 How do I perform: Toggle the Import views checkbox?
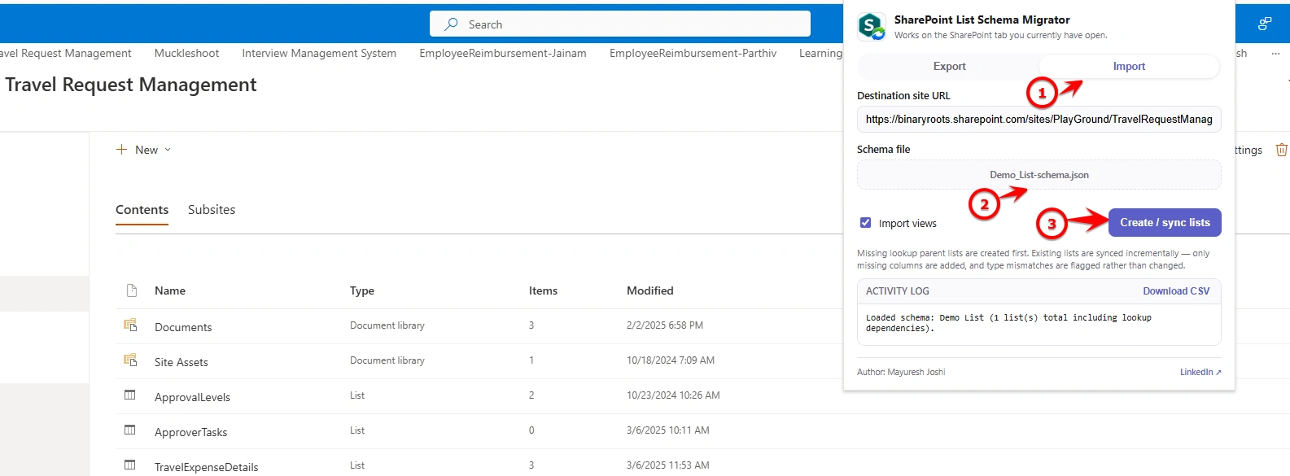tap(866, 223)
